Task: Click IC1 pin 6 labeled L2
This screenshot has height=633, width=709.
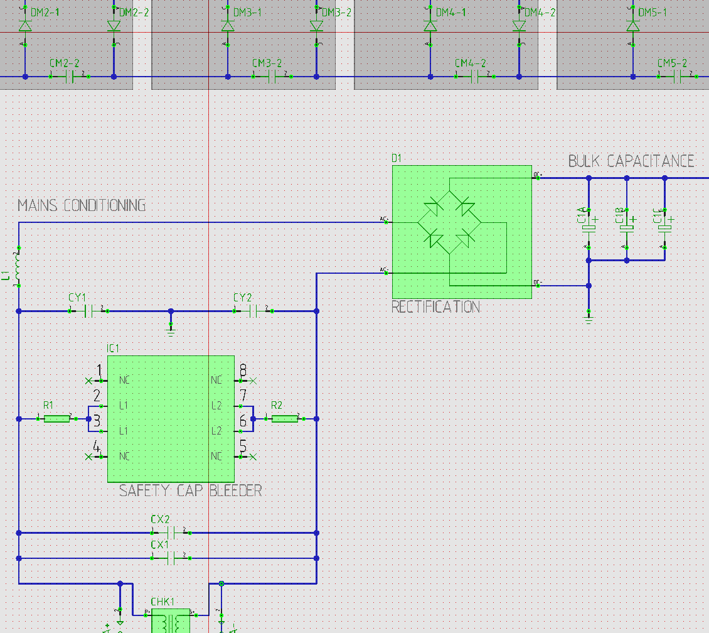Action: click(240, 431)
